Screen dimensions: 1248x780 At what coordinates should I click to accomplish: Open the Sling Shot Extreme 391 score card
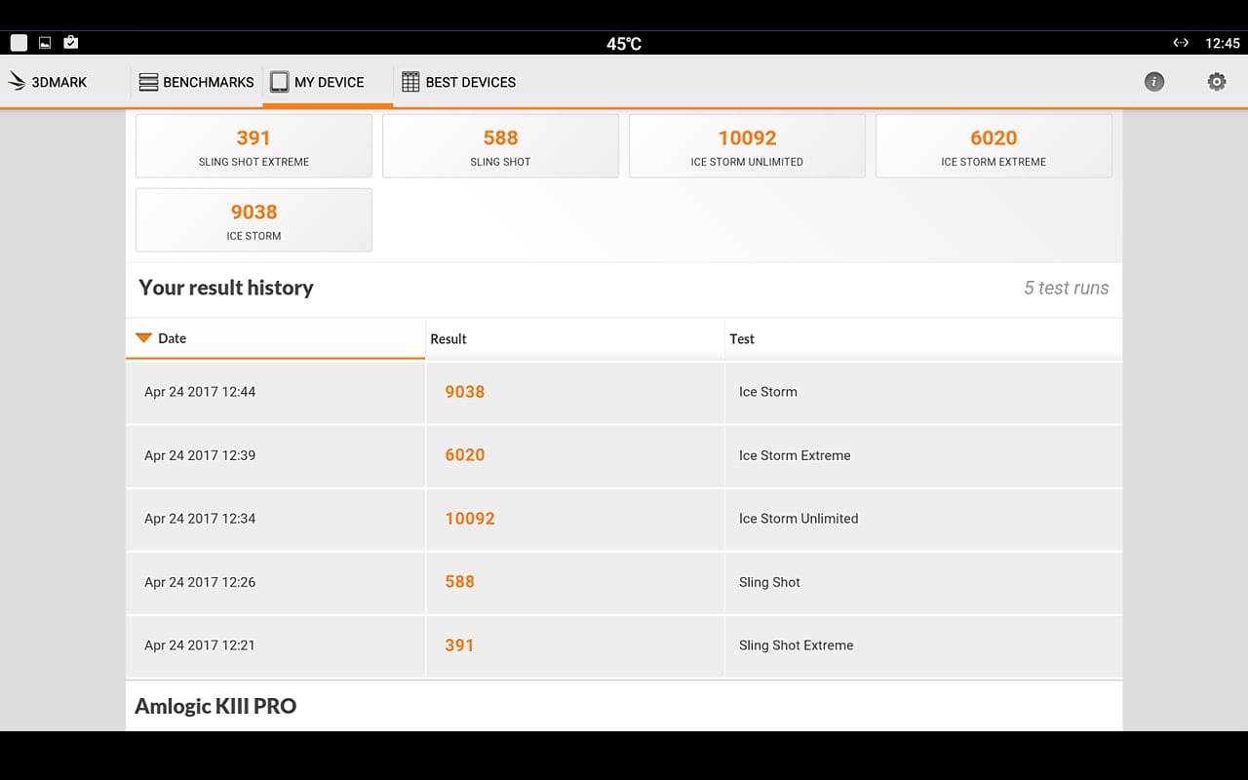click(x=253, y=145)
